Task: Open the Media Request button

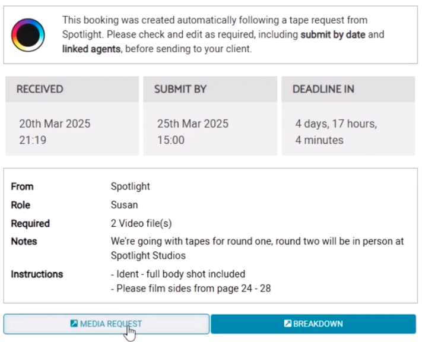Action: [x=106, y=324]
